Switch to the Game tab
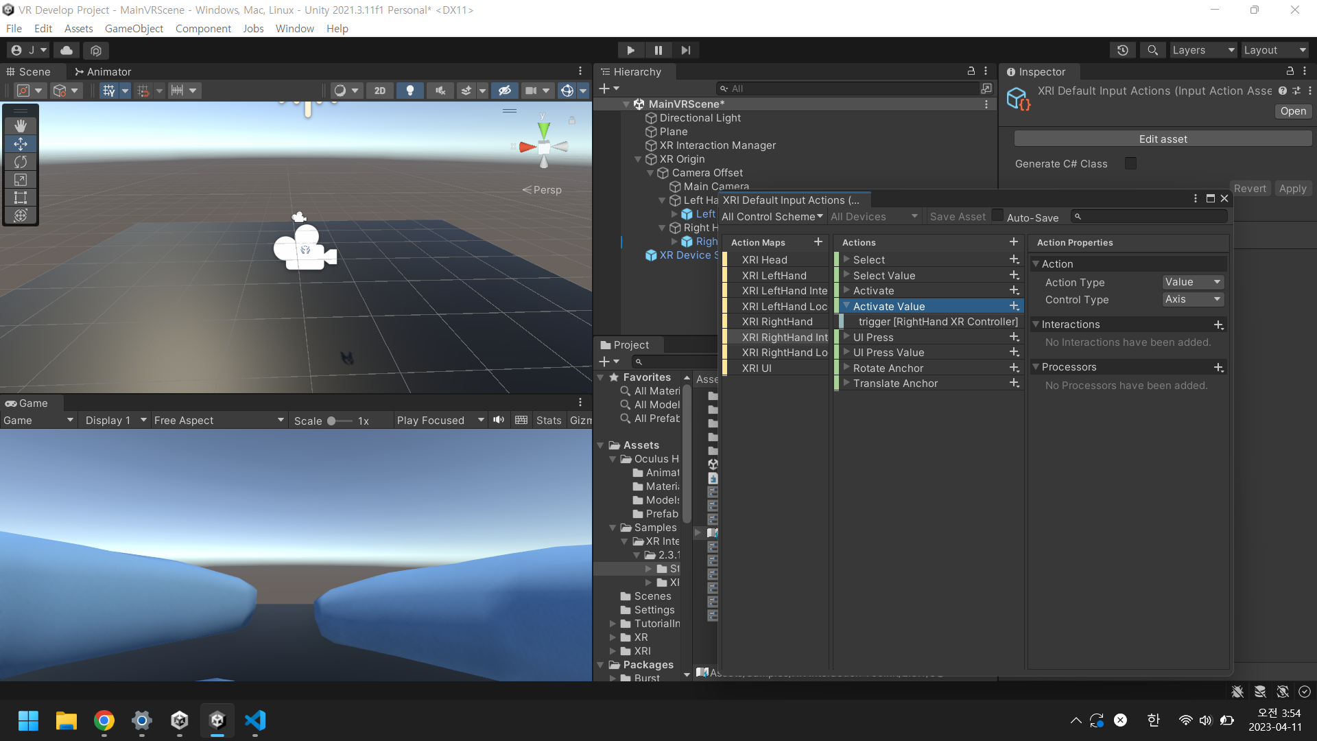Viewport: 1317px width, 741px height. pyautogui.click(x=27, y=403)
